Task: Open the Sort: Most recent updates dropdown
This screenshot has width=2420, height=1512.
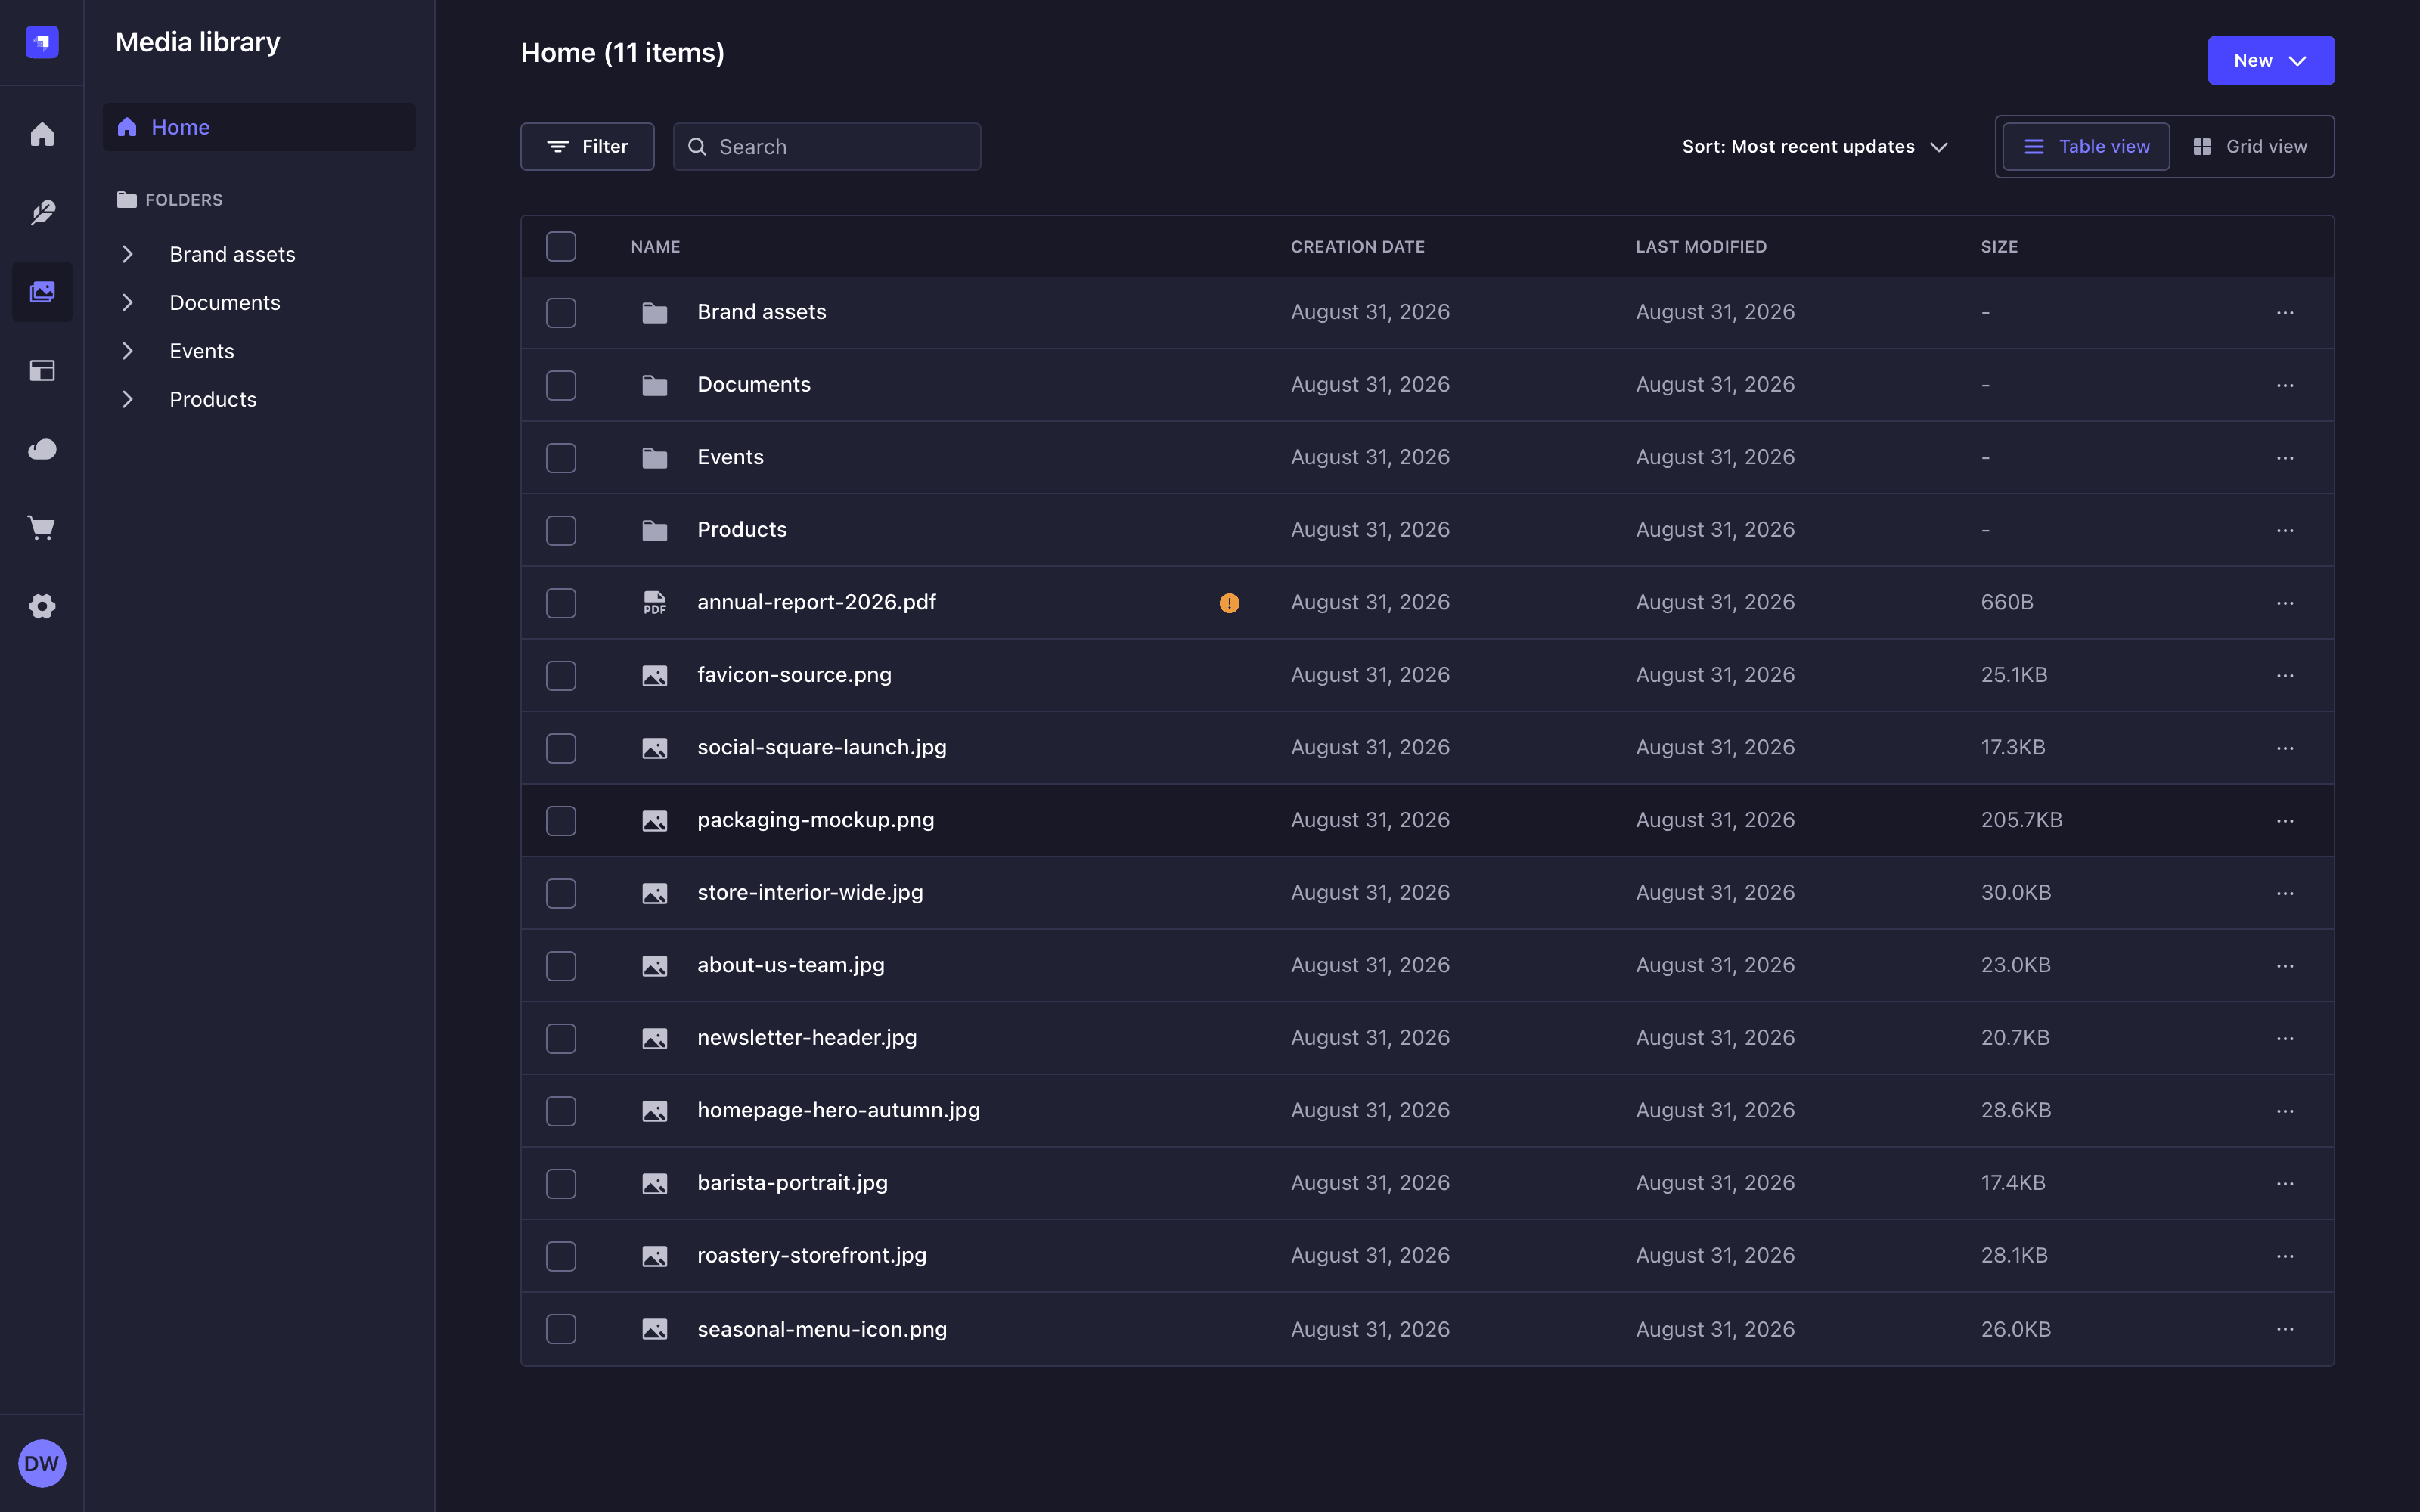Action: pos(1815,147)
